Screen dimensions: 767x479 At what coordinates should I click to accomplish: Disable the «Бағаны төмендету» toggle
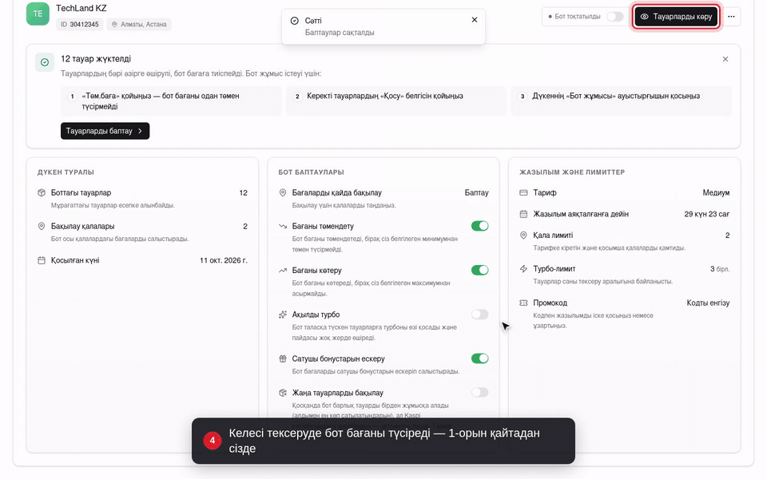pyautogui.click(x=480, y=226)
